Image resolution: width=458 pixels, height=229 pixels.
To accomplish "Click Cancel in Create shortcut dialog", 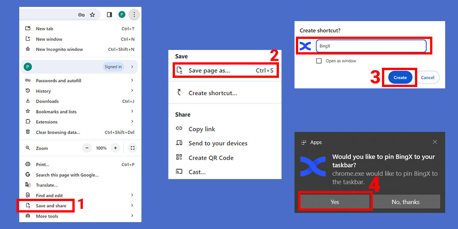I will tap(427, 77).
